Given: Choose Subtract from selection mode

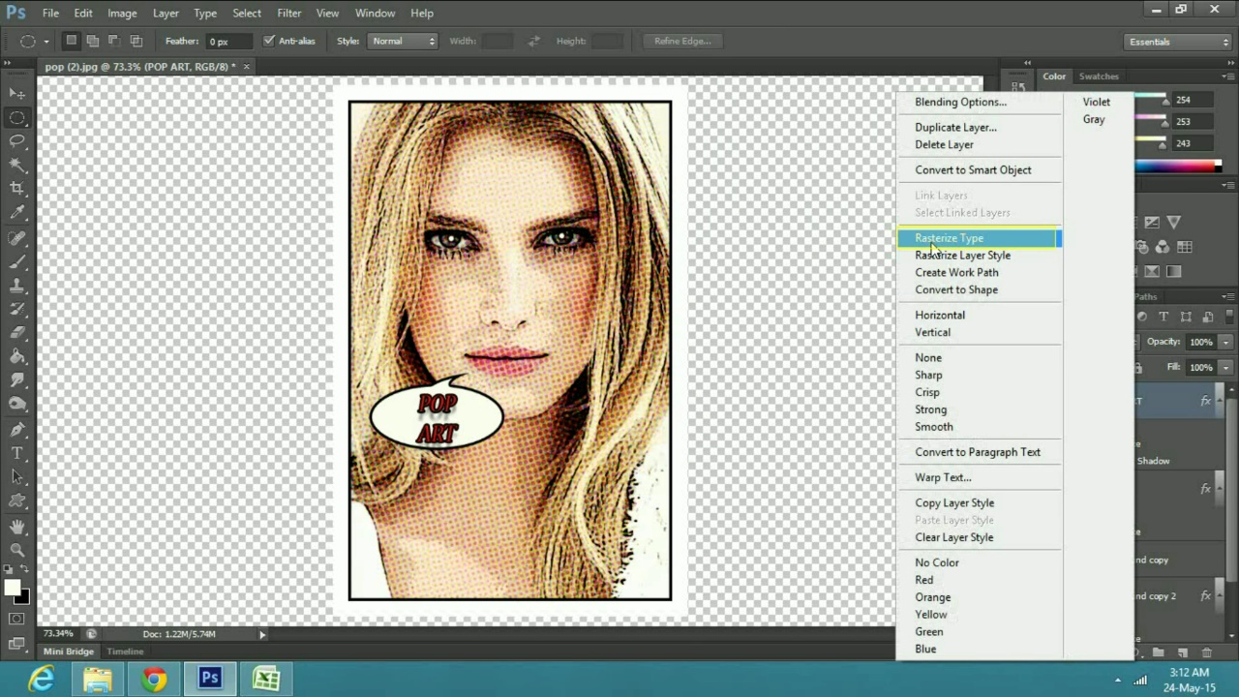Looking at the screenshot, I should coord(114,41).
